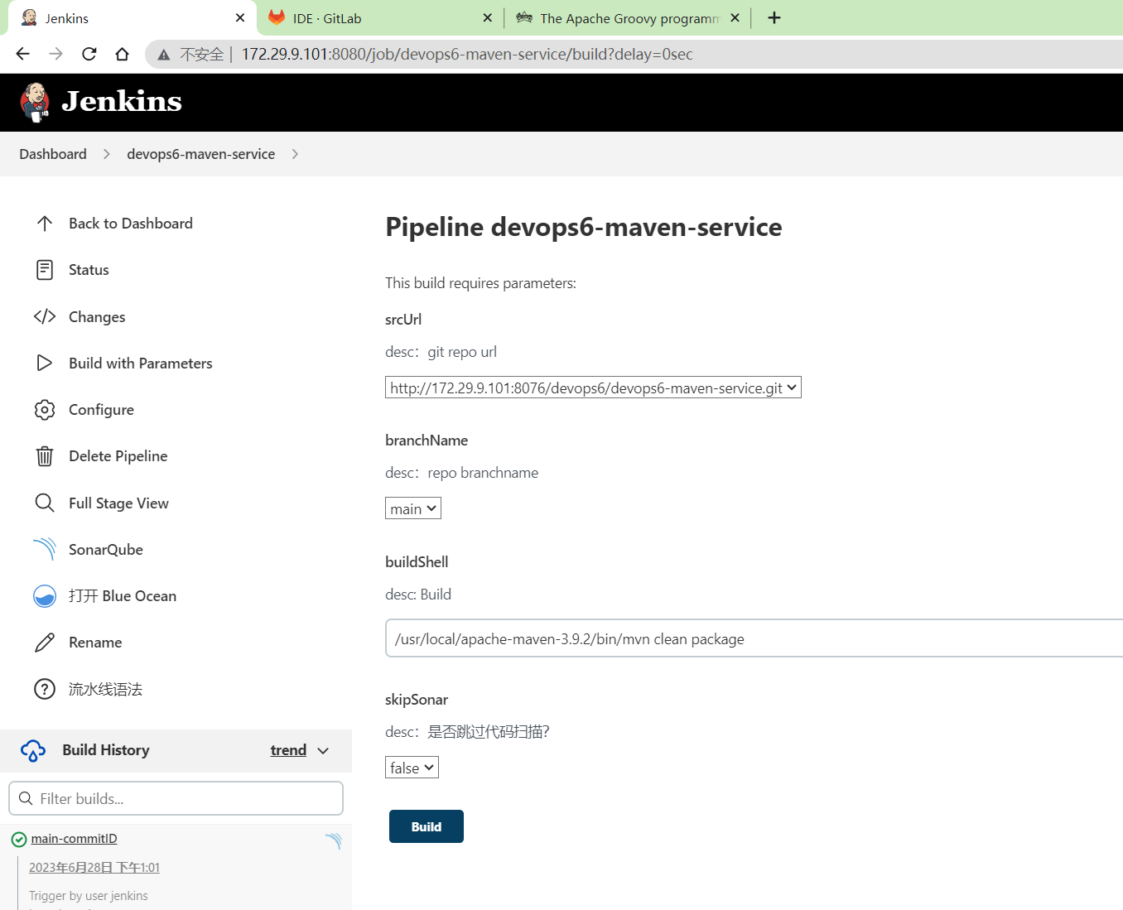This screenshot has height=910, width=1123.
Task: Click the Trigger by user jenkins text
Action: (89, 896)
